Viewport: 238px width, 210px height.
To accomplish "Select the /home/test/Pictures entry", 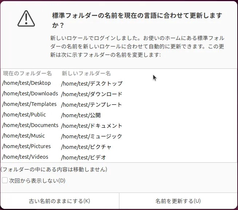I will (27, 147).
